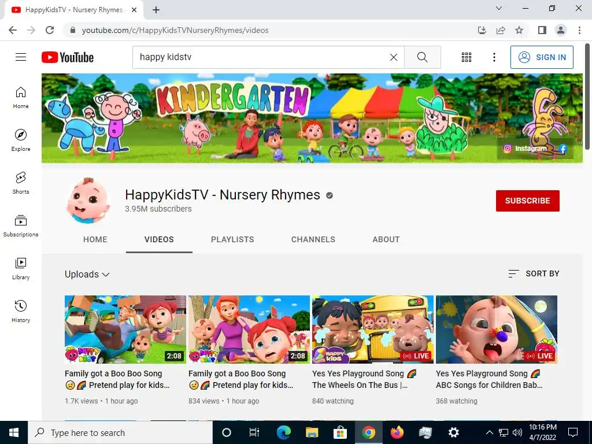This screenshot has width=592, height=444.
Task: Show hidden system tray icons
Action: (489, 432)
